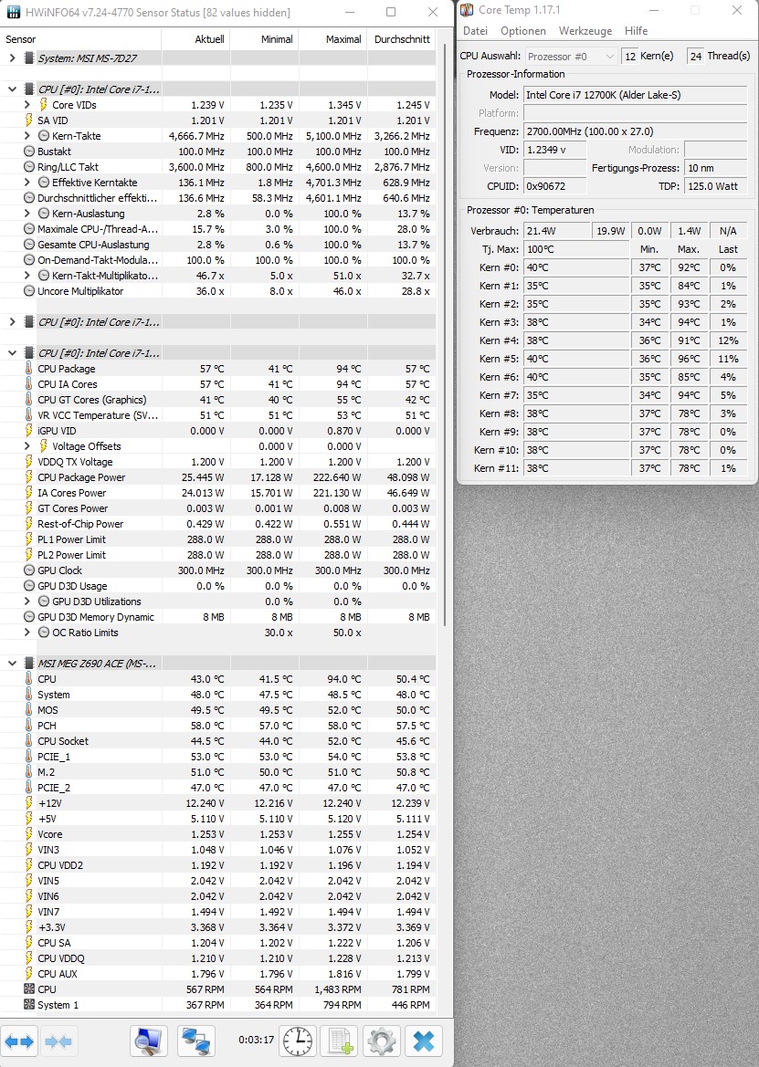
Task: Click the chip icon beside System: MSI MS-7D27
Action: [29, 58]
